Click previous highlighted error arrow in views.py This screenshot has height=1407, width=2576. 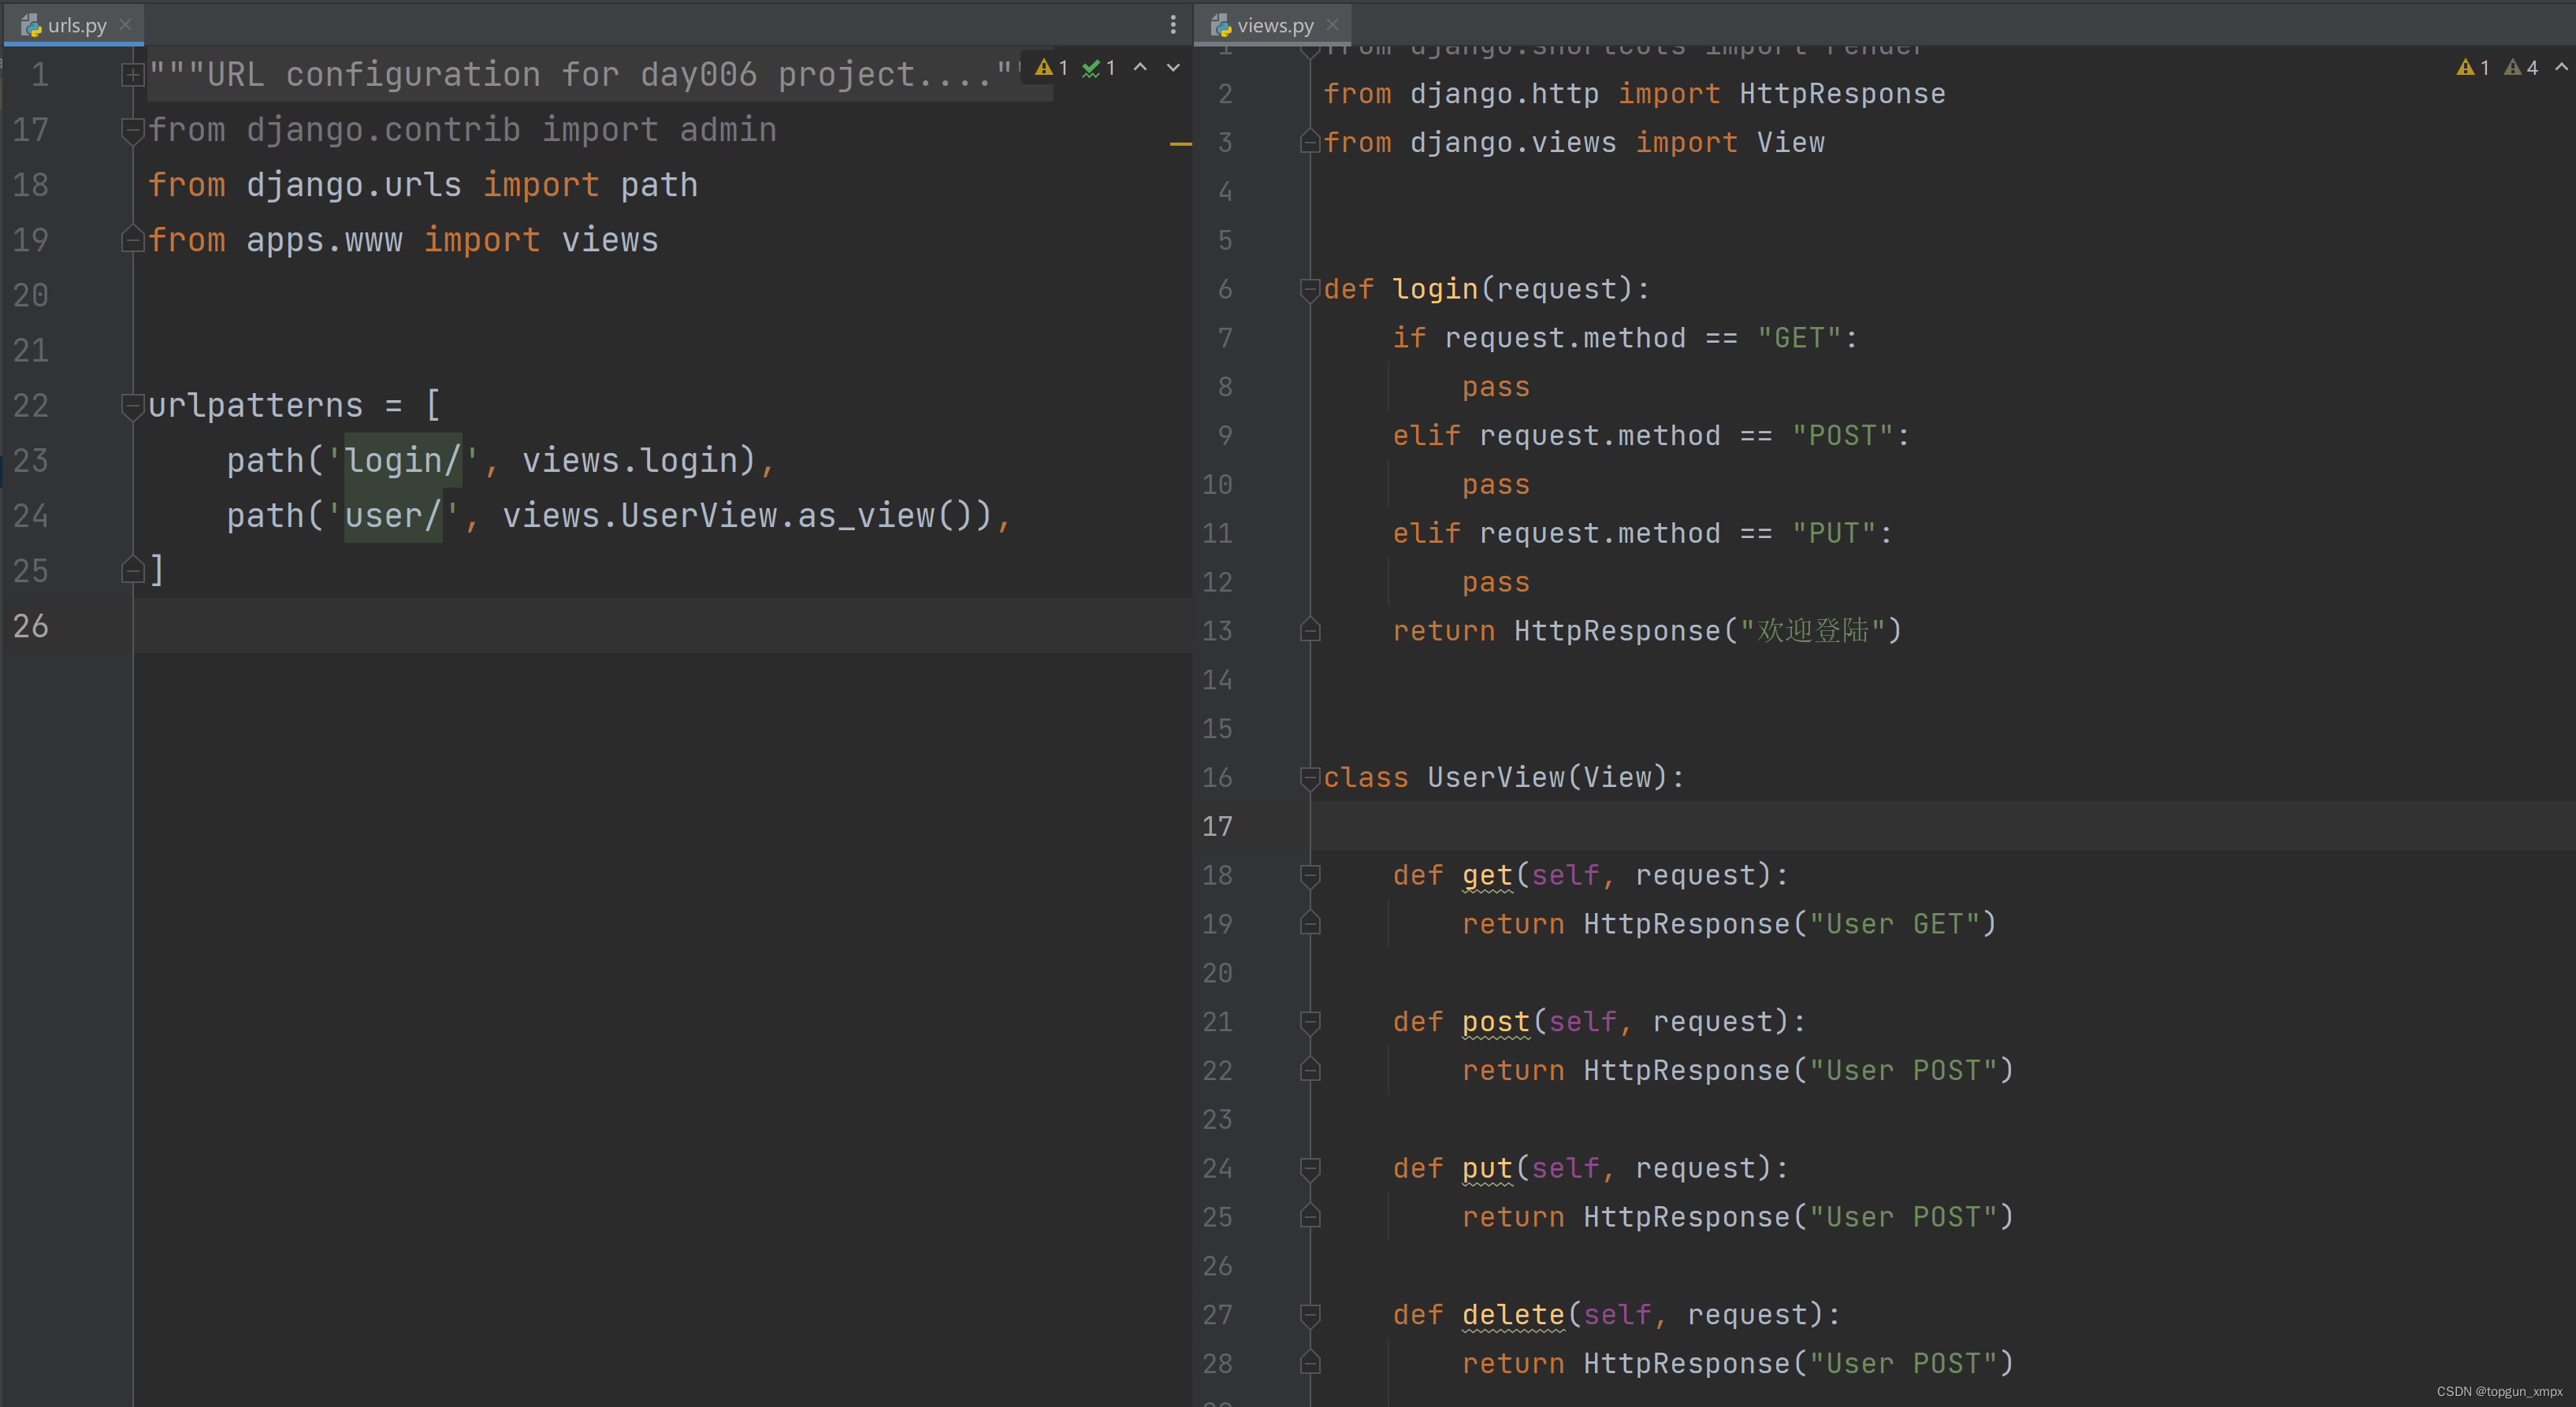[x=2561, y=68]
